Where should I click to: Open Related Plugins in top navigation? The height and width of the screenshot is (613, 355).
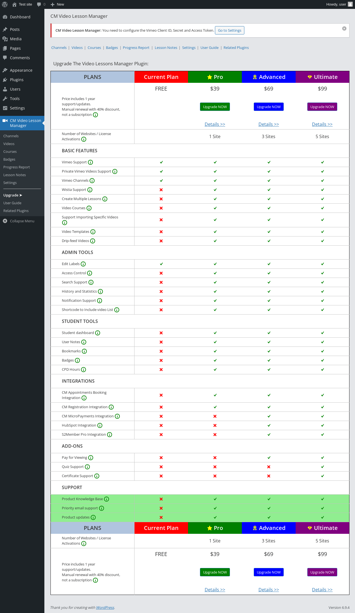tap(236, 48)
